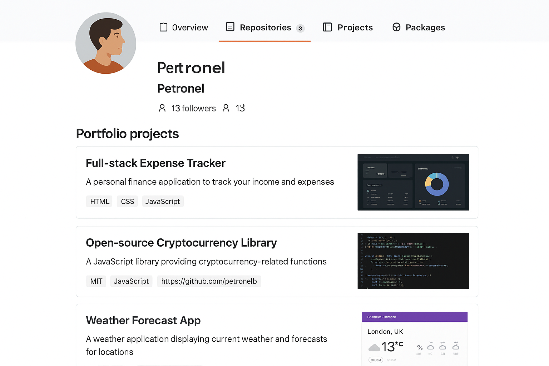Toggle the CSS tag on Expense Tracker
This screenshot has height=366, width=549.
point(127,201)
